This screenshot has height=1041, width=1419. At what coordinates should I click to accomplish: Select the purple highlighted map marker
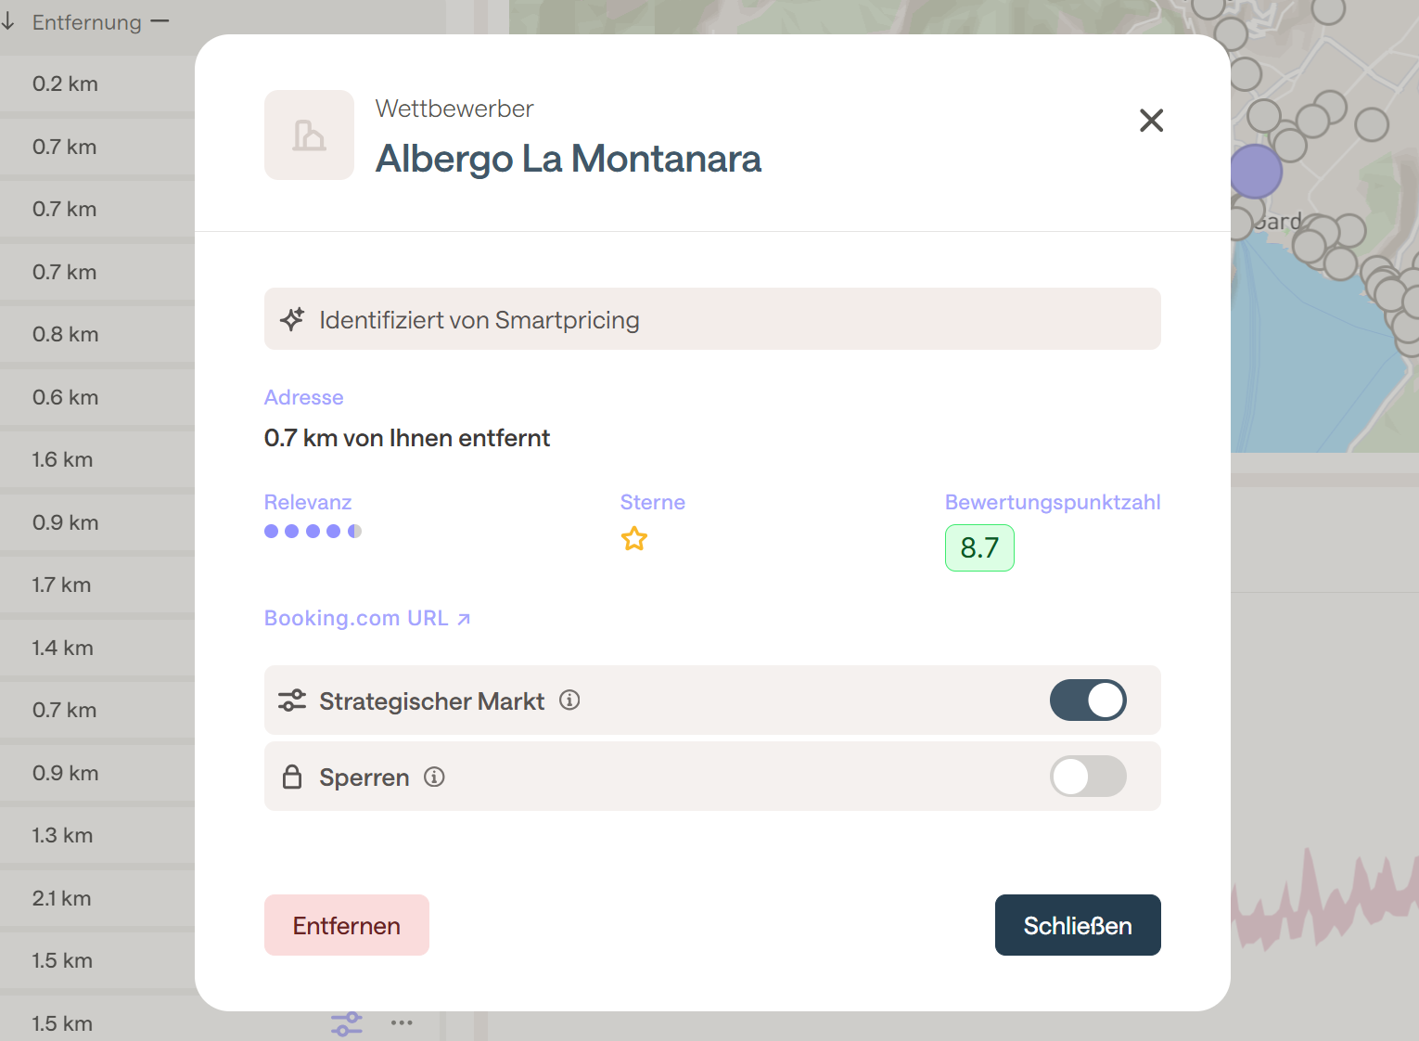click(1256, 172)
